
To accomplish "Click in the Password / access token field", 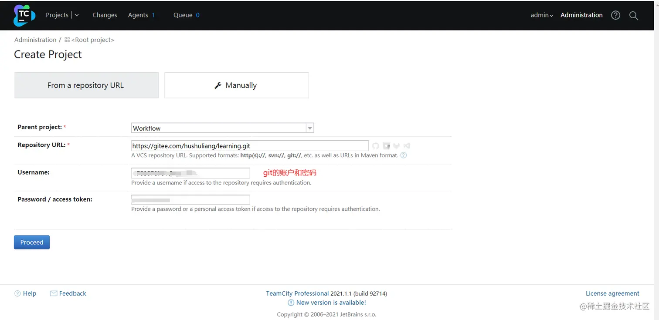I will pos(190,200).
